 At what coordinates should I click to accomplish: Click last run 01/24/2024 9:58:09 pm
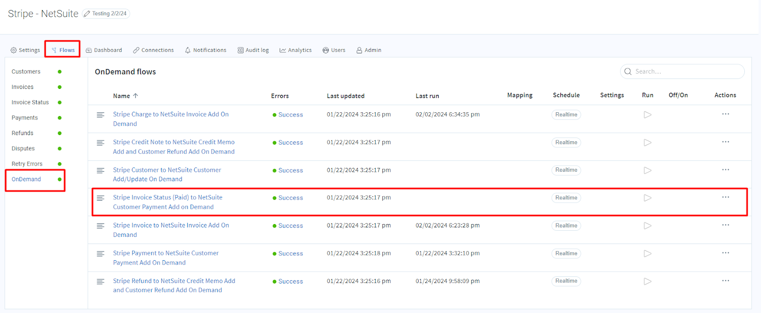[448, 281]
